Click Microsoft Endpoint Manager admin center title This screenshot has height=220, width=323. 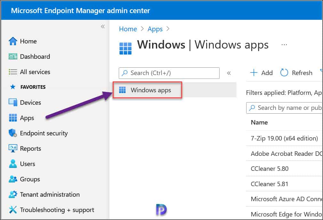(x=80, y=11)
